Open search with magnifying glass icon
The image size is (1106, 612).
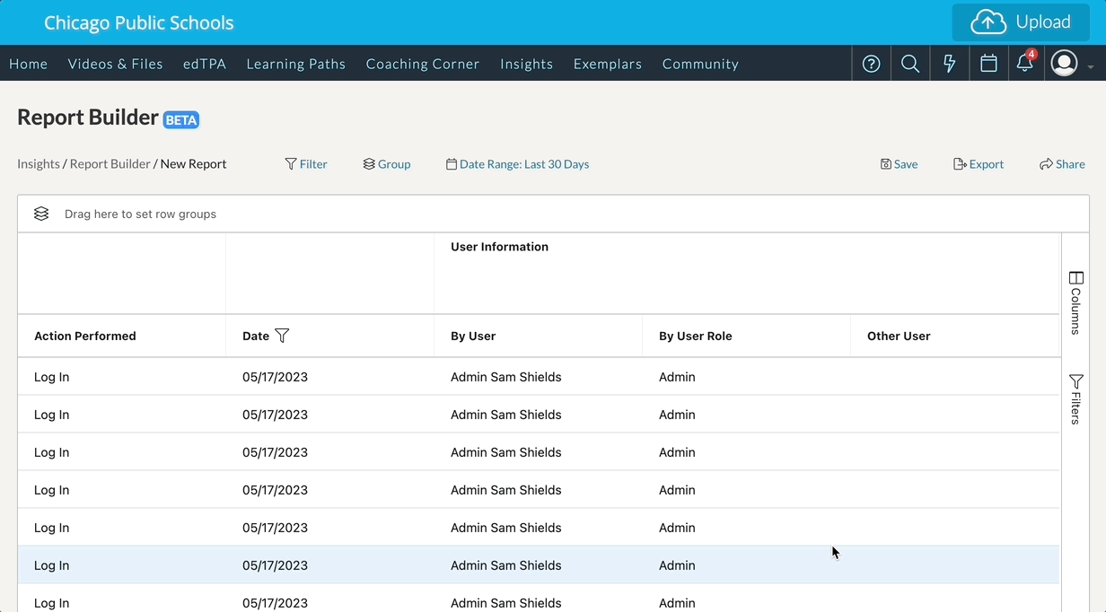[910, 64]
